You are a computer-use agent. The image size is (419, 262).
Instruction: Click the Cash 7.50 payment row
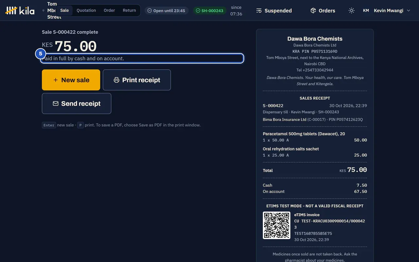point(315,185)
